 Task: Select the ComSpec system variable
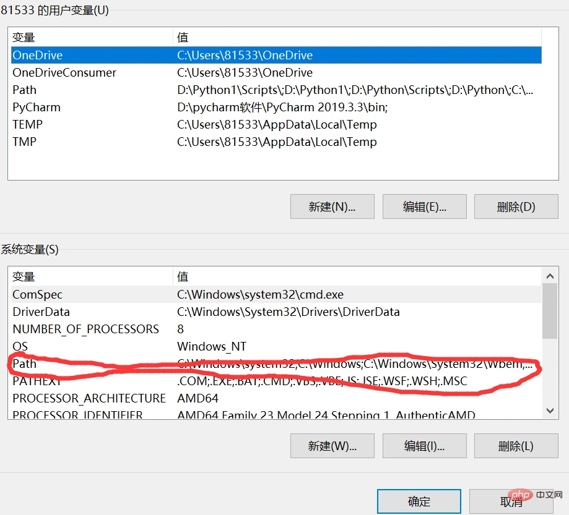(x=276, y=294)
